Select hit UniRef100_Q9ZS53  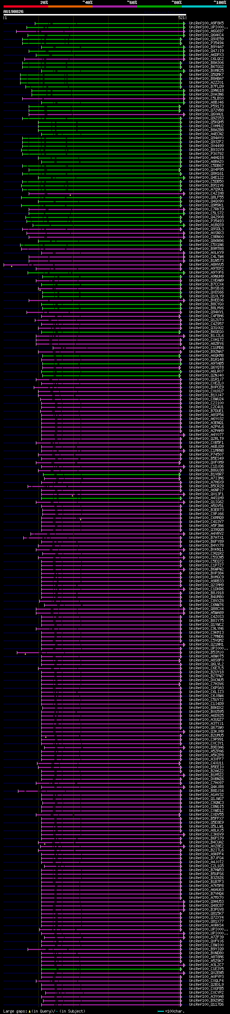(x=206, y=118)
